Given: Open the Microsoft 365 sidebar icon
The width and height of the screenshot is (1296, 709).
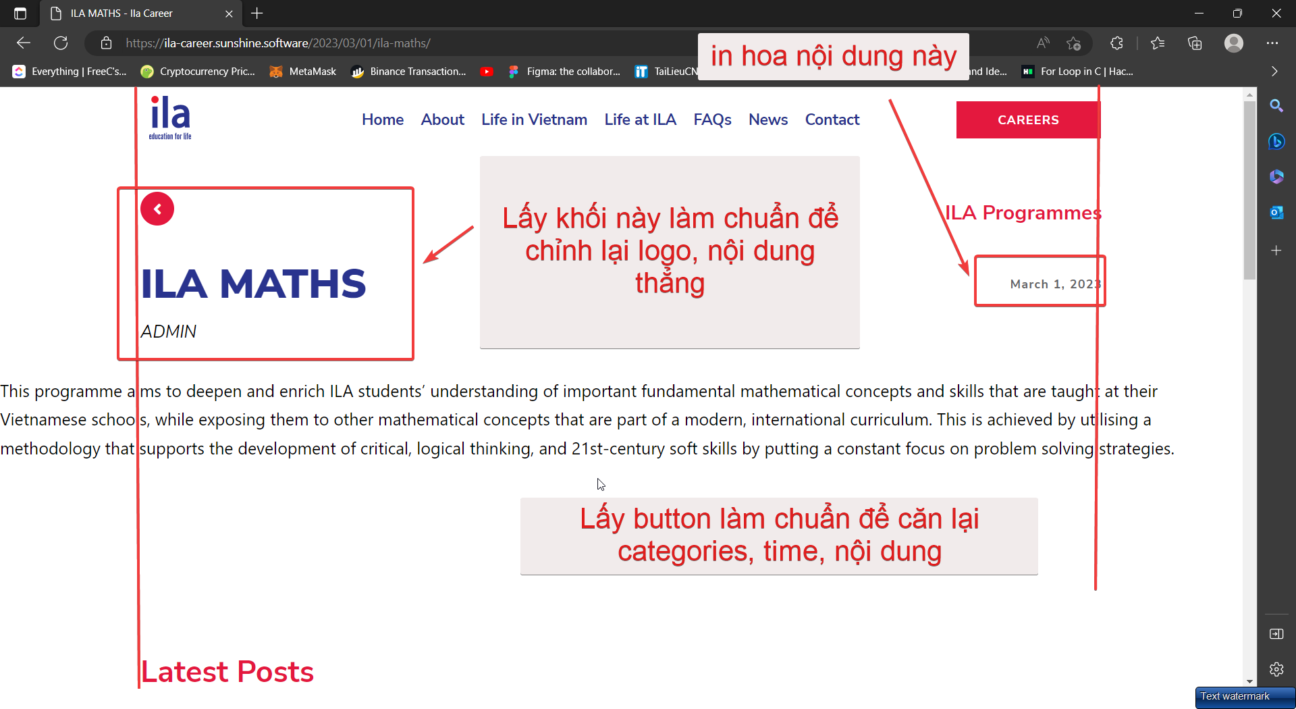Looking at the screenshot, I should click(1276, 177).
